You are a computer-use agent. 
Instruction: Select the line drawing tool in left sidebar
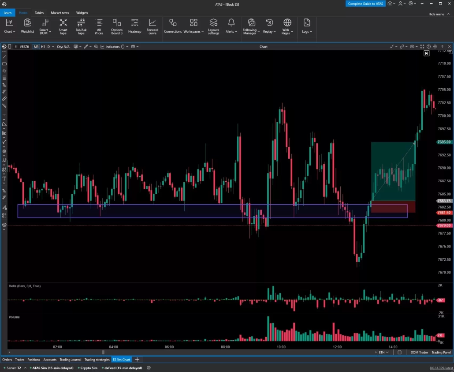click(4, 57)
